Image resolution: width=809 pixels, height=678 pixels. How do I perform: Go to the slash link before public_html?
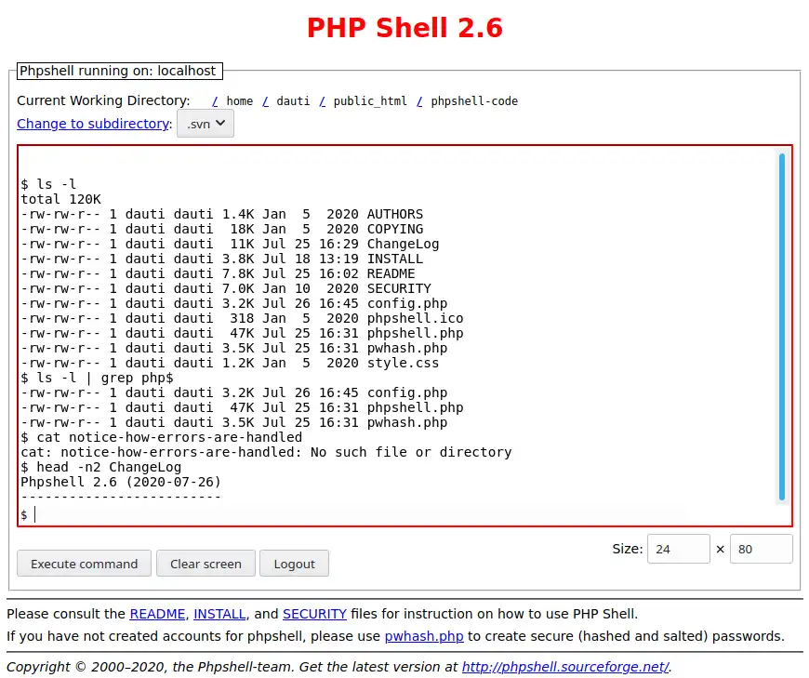click(322, 101)
